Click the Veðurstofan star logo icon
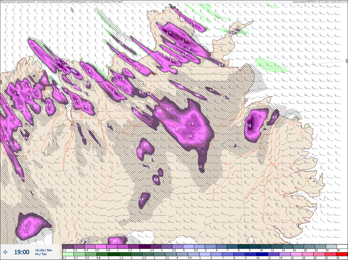 [5, 252]
